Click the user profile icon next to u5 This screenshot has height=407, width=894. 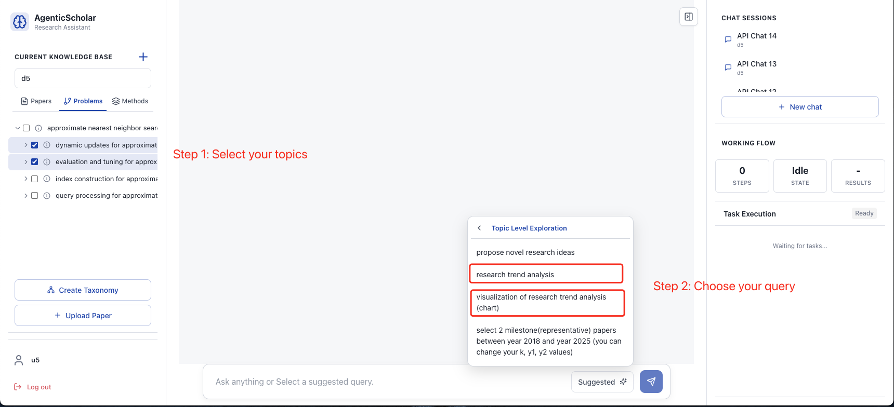click(x=19, y=360)
